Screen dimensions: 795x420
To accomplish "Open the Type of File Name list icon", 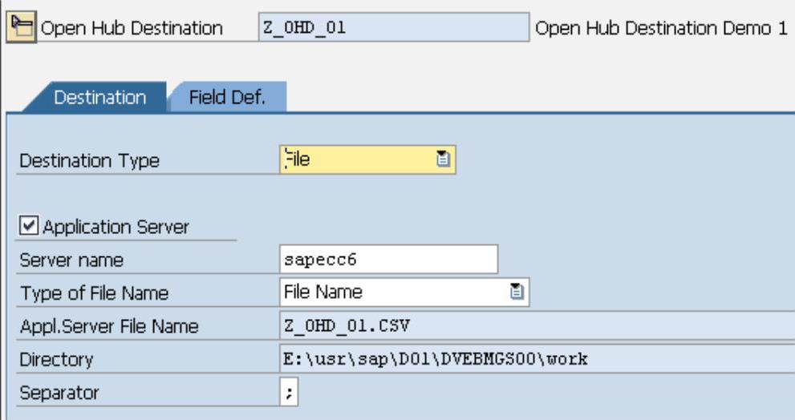I will (517, 293).
